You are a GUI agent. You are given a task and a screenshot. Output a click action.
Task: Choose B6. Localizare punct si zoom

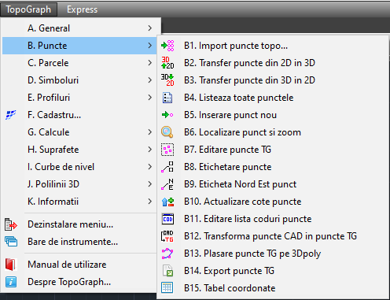(x=273, y=132)
